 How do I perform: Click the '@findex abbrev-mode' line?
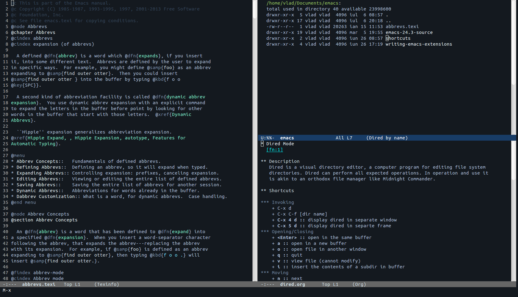[x=37, y=273]
